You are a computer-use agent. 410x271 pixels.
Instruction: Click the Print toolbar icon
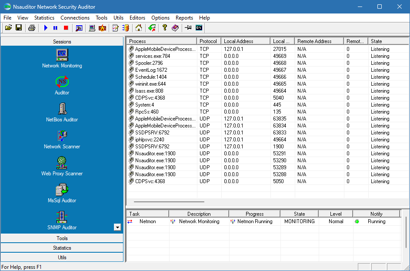tap(32, 28)
